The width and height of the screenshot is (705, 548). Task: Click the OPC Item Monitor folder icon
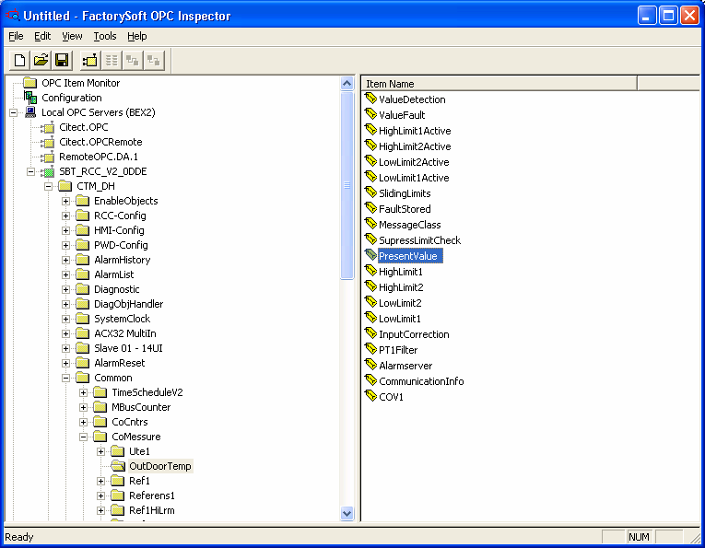coord(30,83)
